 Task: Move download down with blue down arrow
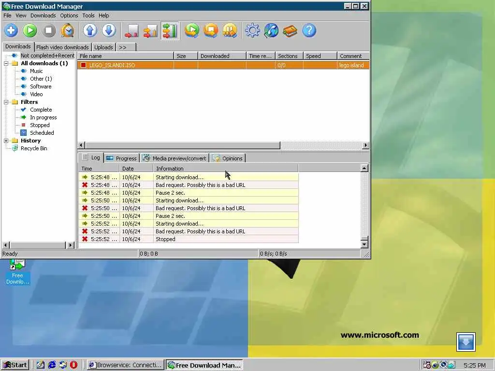(x=109, y=30)
